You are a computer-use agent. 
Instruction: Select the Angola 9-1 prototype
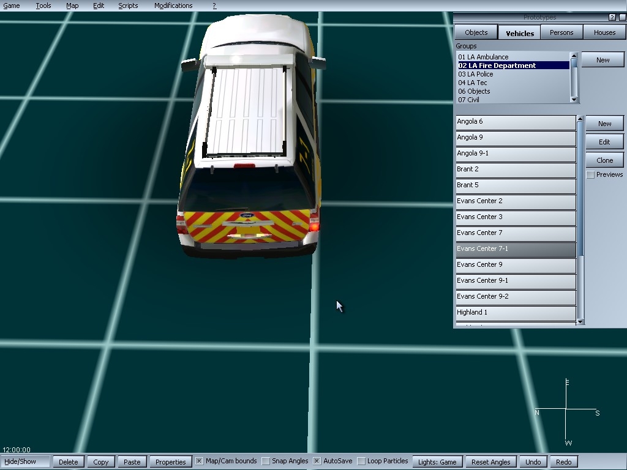coord(516,154)
